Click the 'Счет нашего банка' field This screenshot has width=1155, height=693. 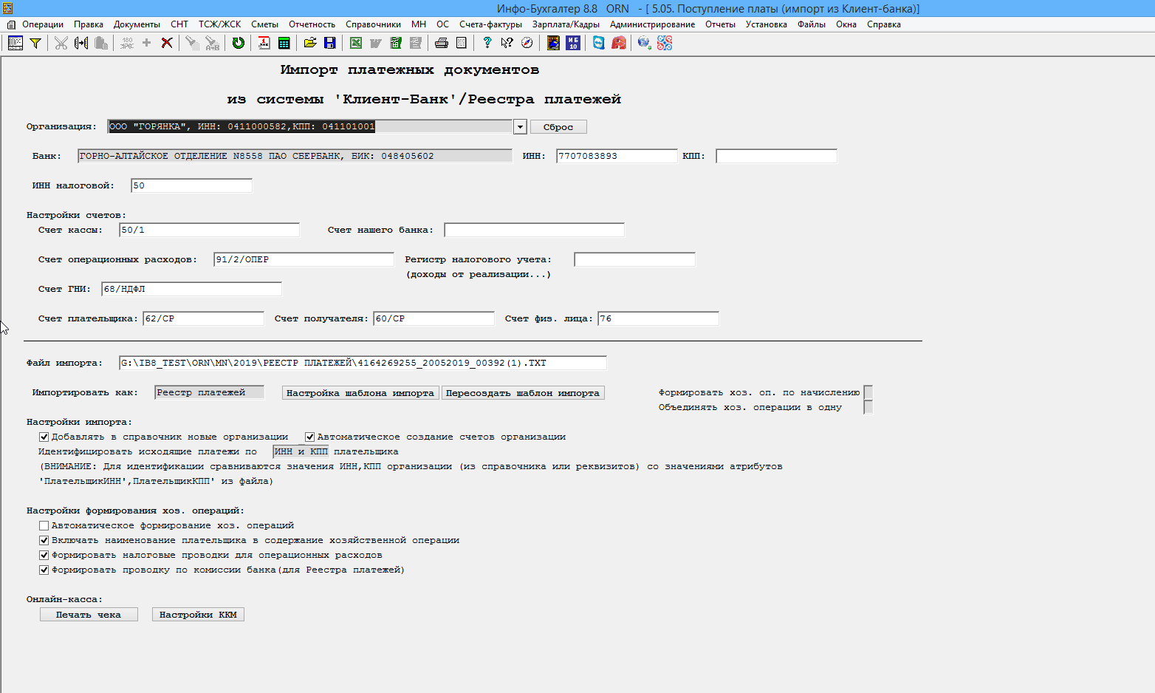click(x=534, y=230)
